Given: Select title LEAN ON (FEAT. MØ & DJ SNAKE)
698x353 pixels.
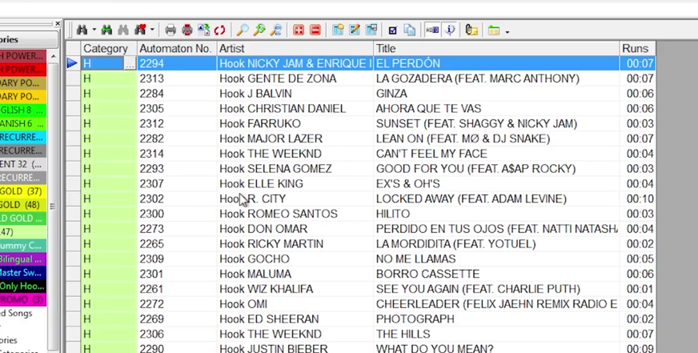Looking at the screenshot, I should [463, 139].
